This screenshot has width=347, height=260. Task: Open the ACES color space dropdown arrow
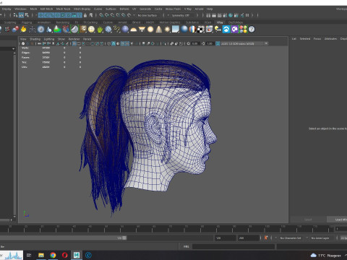266,43
